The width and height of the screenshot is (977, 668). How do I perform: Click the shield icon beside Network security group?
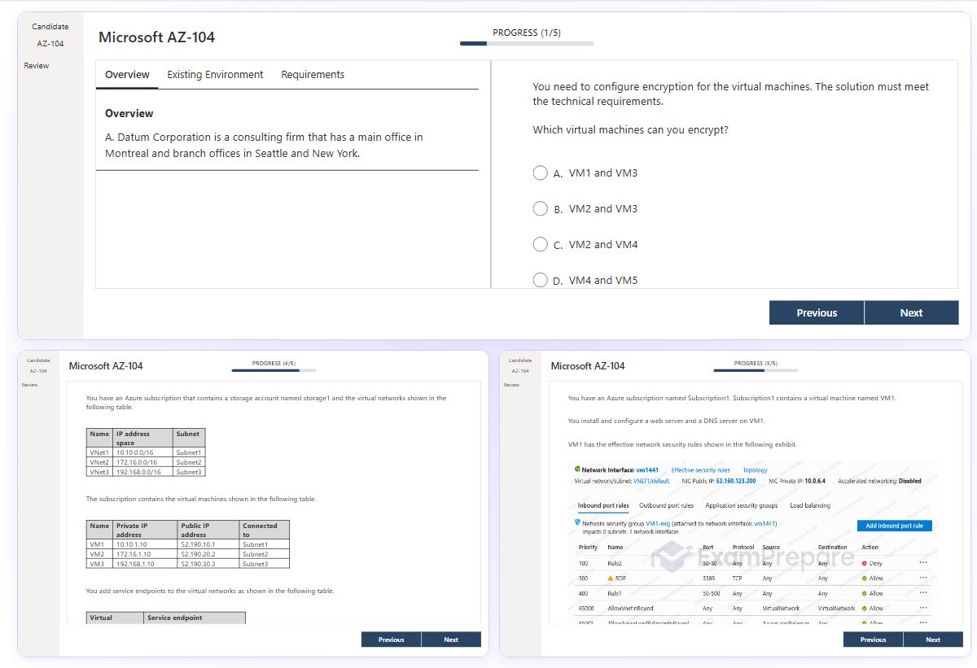coord(578,523)
